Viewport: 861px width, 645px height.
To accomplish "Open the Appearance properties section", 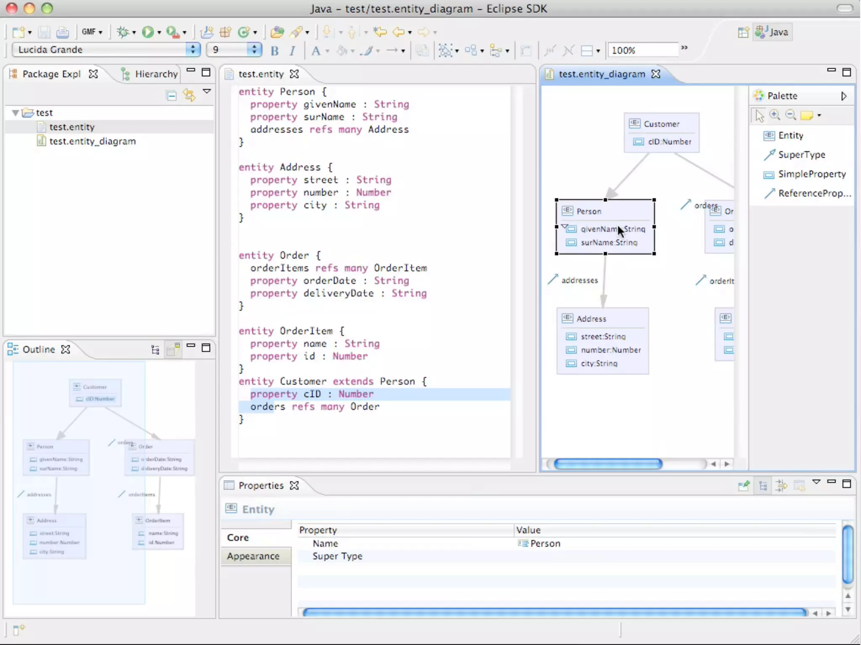I will (x=253, y=556).
